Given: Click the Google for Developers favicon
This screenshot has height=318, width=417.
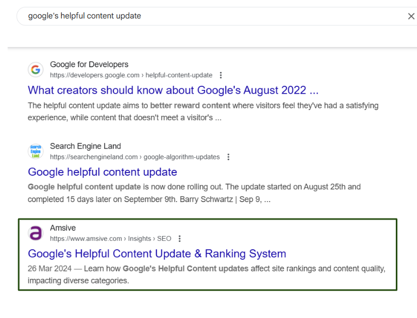Looking at the screenshot, I should point(36,70).
